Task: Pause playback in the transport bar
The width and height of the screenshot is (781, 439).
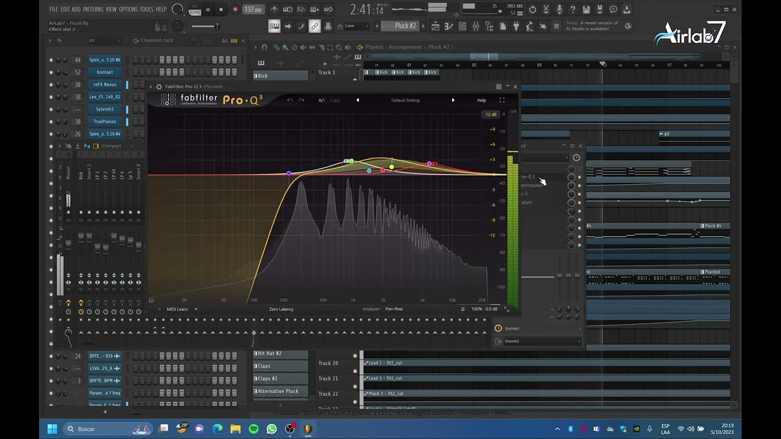Action: [x=207, y=10]
